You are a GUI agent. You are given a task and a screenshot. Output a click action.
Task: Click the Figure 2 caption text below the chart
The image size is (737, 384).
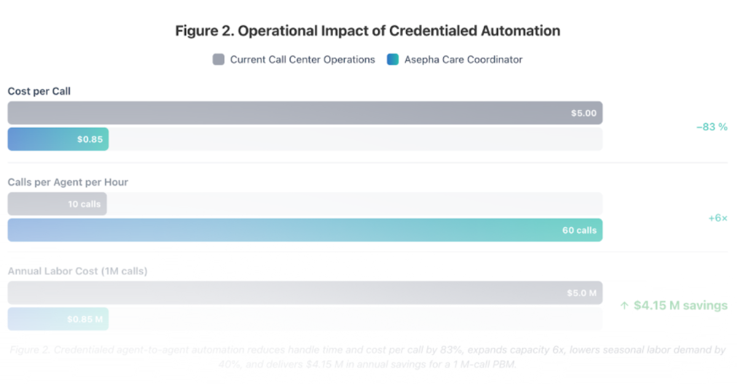pos(367,357)
